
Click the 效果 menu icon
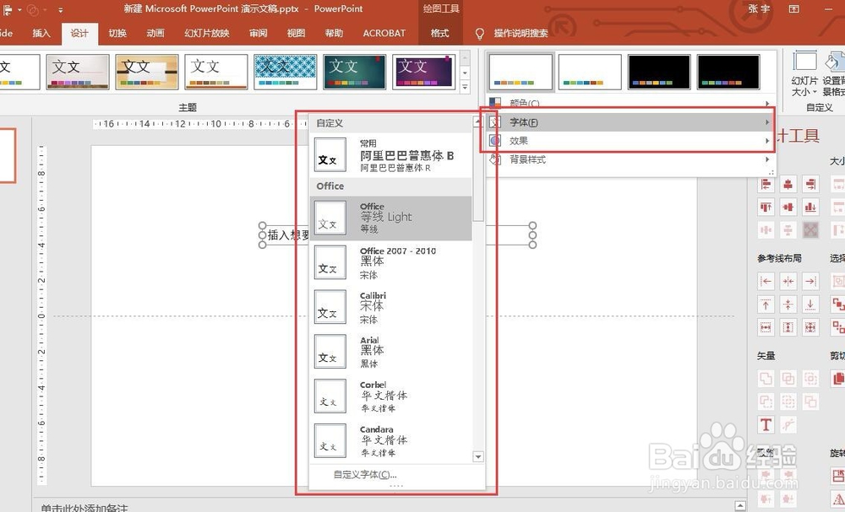coord(495,141)
